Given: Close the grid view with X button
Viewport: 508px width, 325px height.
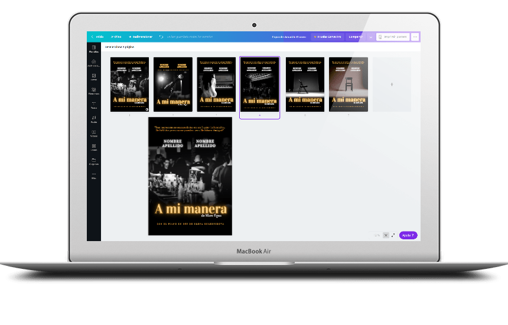Looking at the screenshot, I should [386, 235].
